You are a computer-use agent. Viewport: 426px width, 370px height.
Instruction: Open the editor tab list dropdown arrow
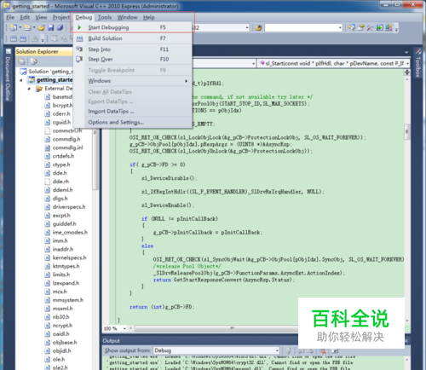point(406,52)
